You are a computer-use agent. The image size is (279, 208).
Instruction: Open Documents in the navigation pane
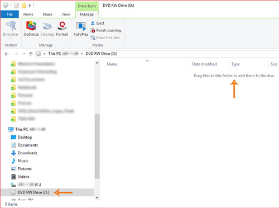click(x=25, y=145)
